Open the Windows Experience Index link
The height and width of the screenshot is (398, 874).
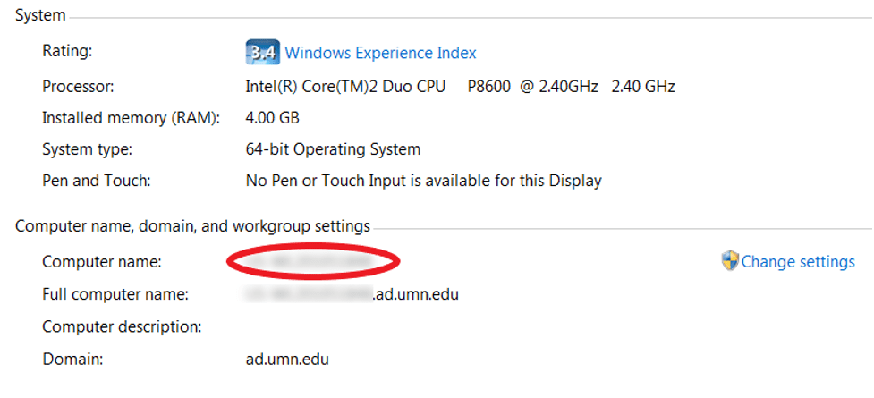click(x=380, y=53)
